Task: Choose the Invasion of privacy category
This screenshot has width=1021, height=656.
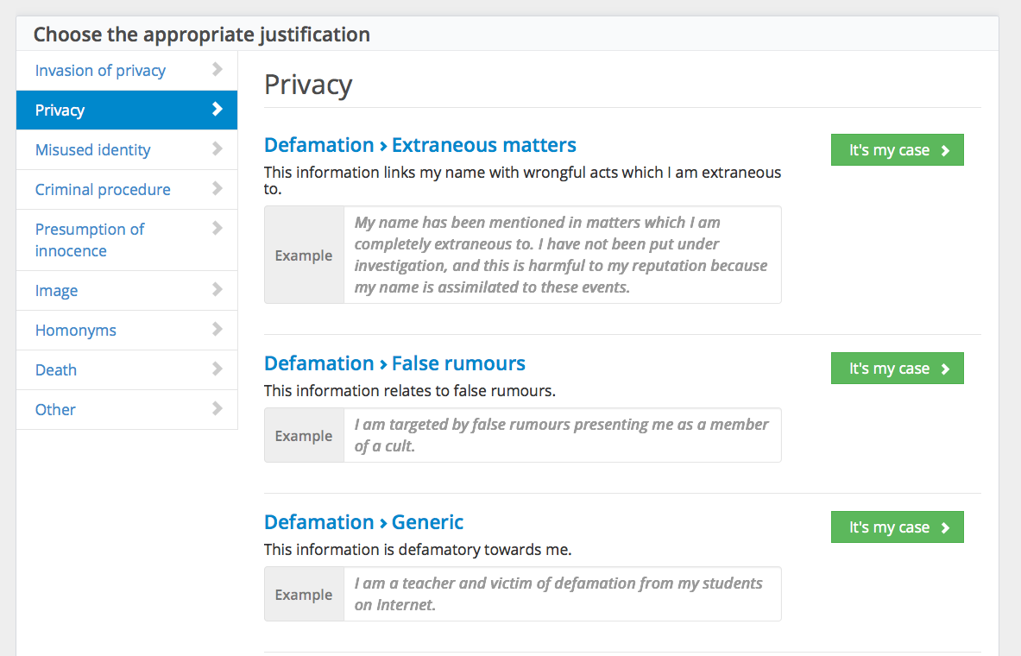Action: pos(100,70)
